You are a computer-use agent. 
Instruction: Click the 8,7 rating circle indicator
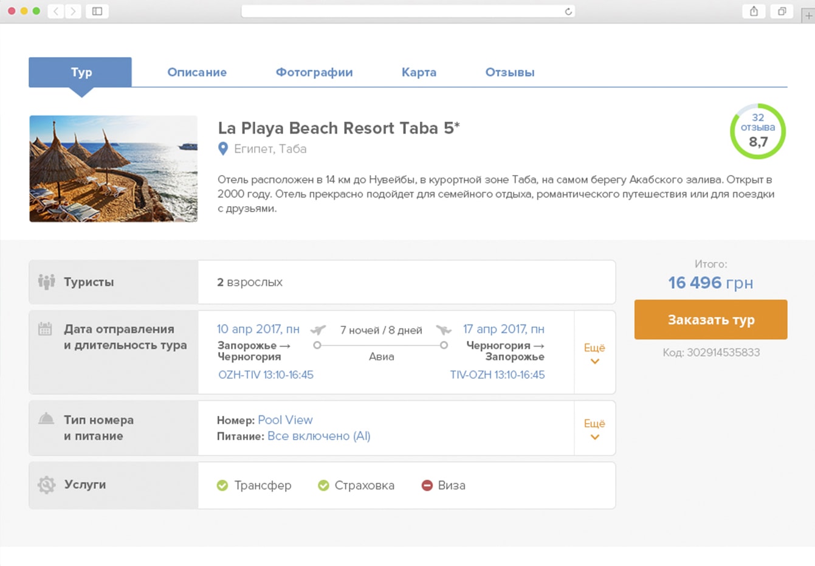click(x=757, y=131)
